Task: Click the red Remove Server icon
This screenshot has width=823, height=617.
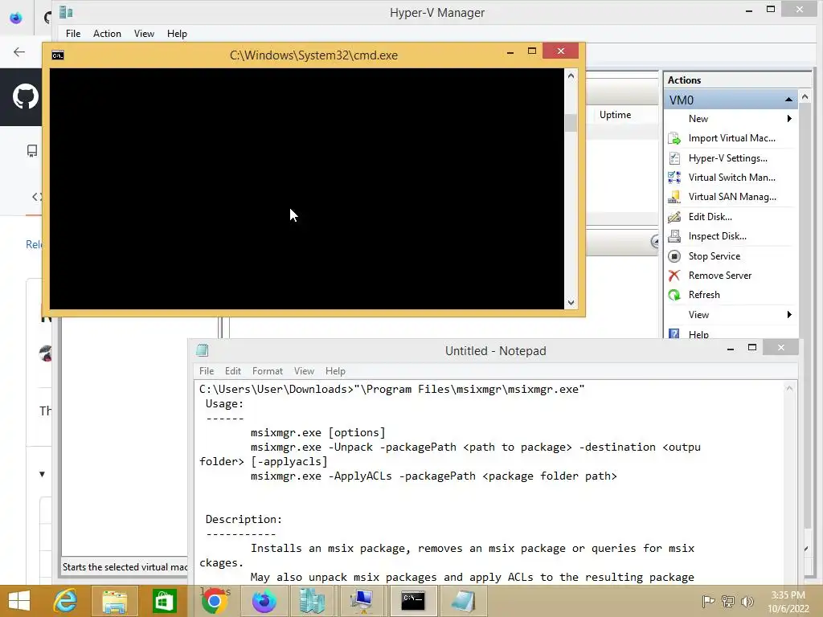Action: tap(674, 276)
